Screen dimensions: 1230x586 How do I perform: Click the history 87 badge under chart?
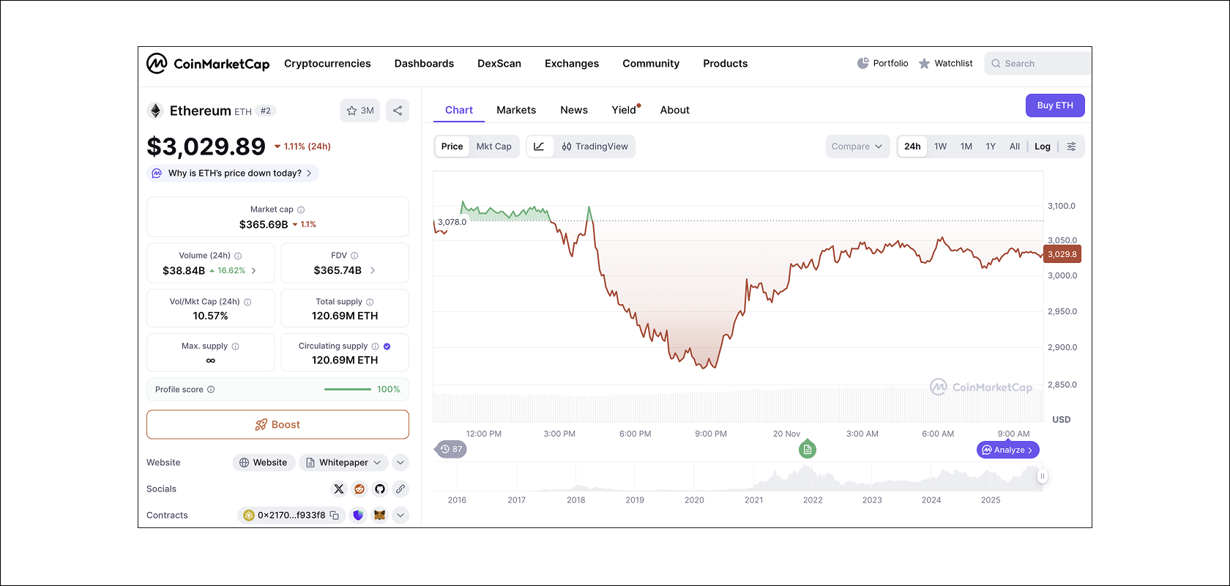coord(451,449)
